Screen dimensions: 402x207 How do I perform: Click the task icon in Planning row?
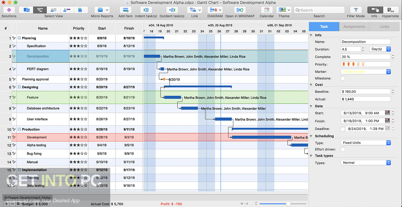(14, 38)
